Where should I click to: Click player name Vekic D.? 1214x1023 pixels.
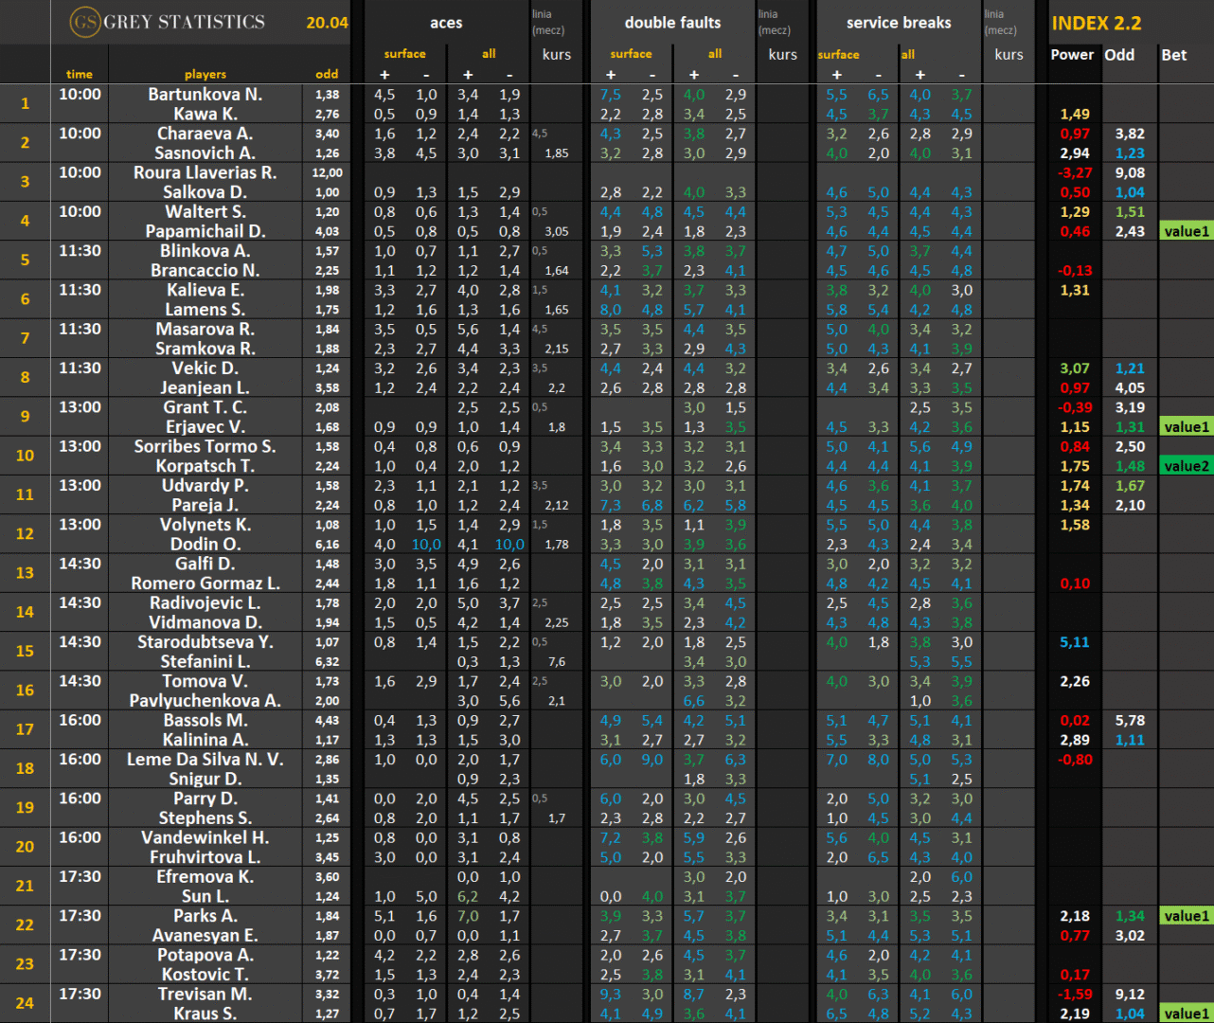pyautogui.click(x=205, y=368)
